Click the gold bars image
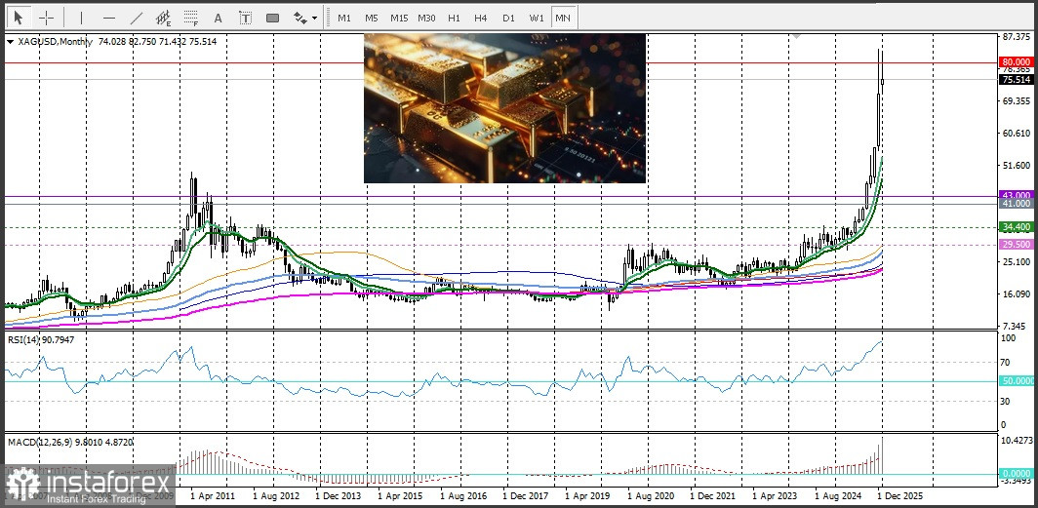1038x508 pixels. point(504,108)
